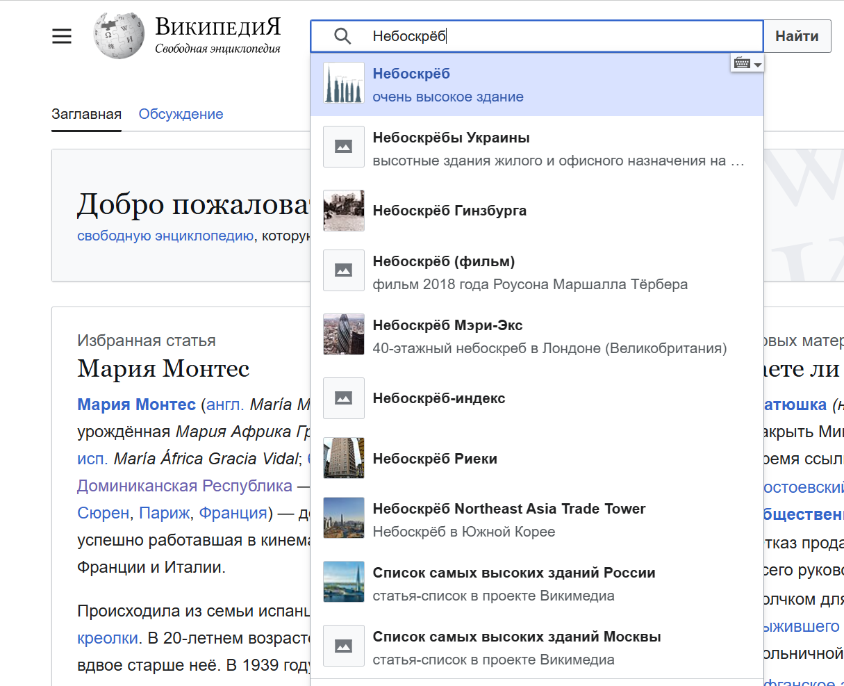Click the Избранная статья label
Image resolution: width=844 pixels, height=686 pixels.
tap(147, 341)
